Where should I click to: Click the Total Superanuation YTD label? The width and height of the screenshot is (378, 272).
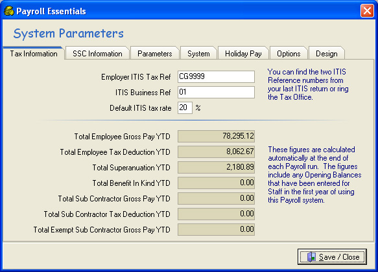point(131,168)
